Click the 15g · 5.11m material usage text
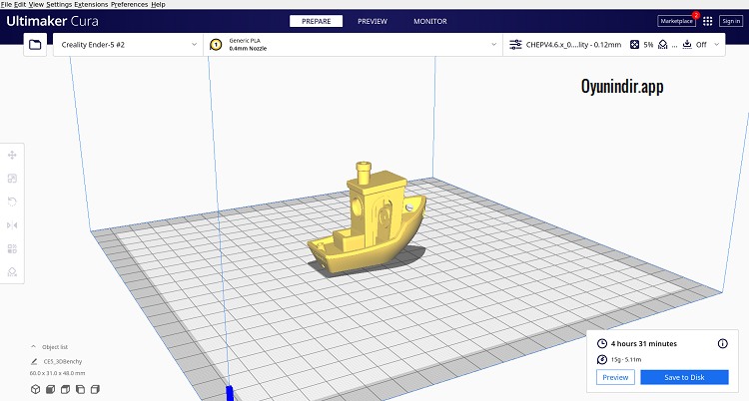 point(626,359)
